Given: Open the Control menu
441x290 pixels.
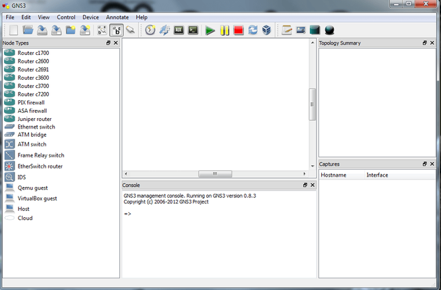Looking at the screenshot, I should click(66, 17).
